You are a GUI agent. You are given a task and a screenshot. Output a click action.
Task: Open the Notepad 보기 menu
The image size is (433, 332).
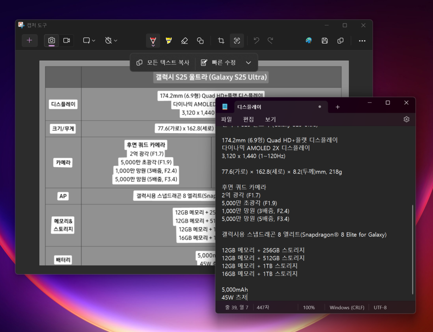pyautogui.click(x=270, y=119)
